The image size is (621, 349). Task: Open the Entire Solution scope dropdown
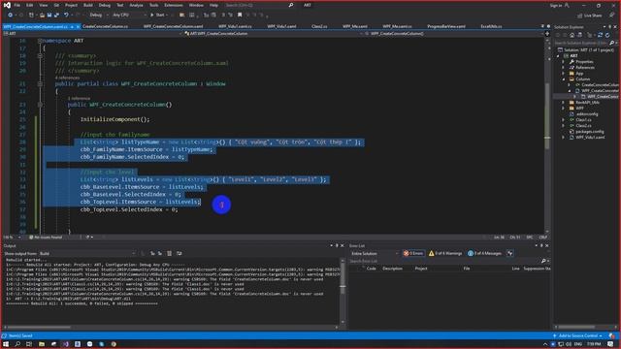pos(375,254)
